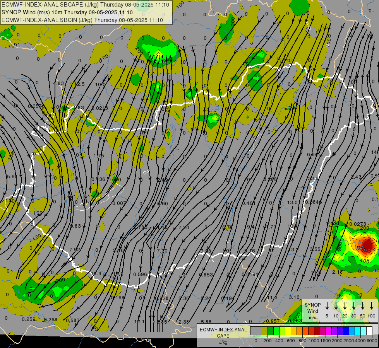
Task: Pick the white swatch at legend end
Action: 369,331
